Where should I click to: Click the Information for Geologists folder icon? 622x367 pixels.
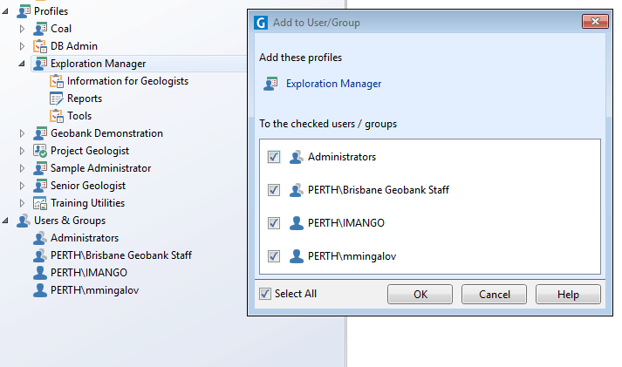tap(57, 81)
